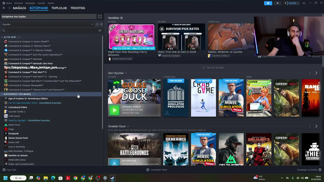Open TROOTGG profile tab
Screen dimensions: 324x182
[78, 8]
